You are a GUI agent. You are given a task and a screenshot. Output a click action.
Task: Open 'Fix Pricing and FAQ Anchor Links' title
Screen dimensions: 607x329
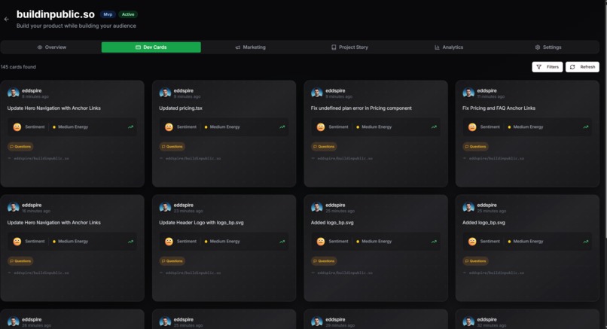[499, 108]
